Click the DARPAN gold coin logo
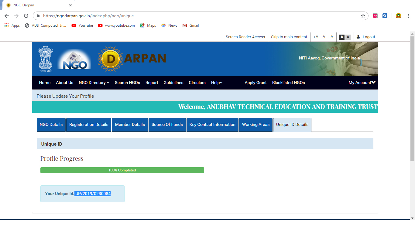Image resolution: width=415 pixels, height=233 pixels. click(111, 59)
